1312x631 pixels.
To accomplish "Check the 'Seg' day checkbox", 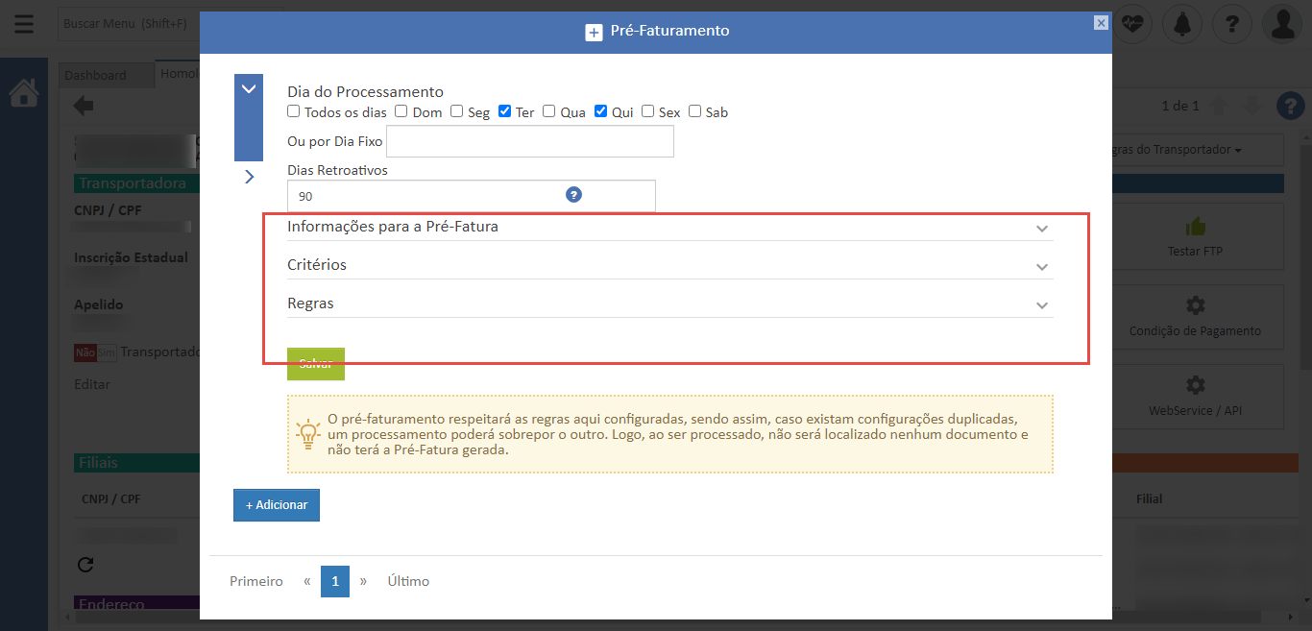I will pyautogui.click(x=457, y=111).
